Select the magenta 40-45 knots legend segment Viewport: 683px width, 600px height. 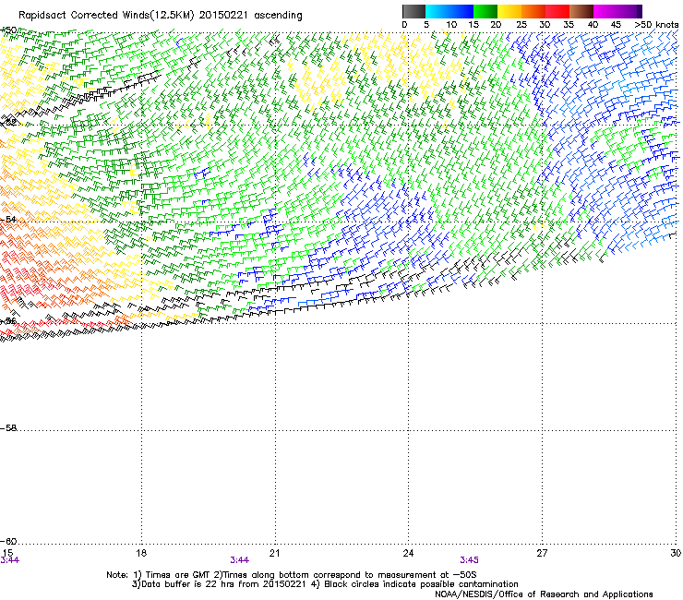pyautogui.click(x=605, y=11)
